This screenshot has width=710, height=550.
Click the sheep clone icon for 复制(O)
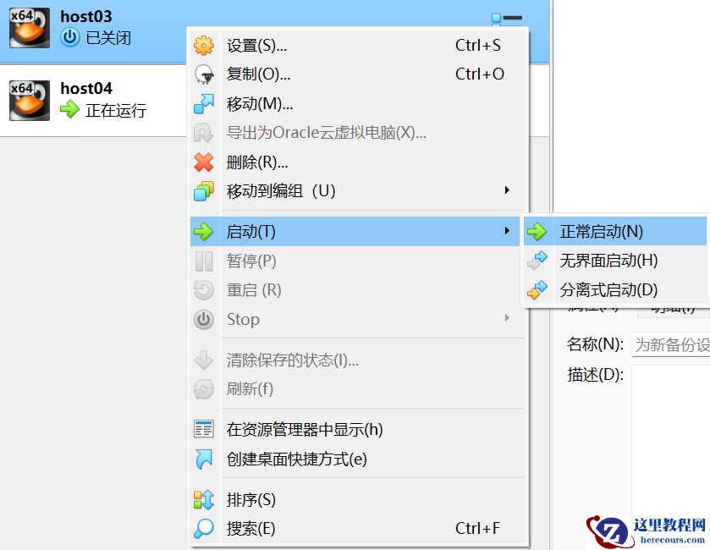[203, 74]
